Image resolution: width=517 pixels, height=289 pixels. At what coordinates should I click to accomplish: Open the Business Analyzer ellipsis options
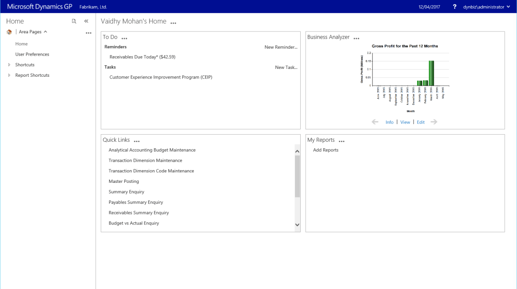coord(357,39)
